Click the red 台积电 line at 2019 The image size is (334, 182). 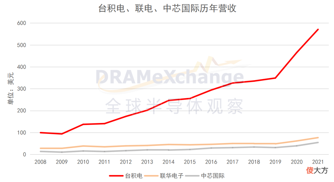pos(275,78)
